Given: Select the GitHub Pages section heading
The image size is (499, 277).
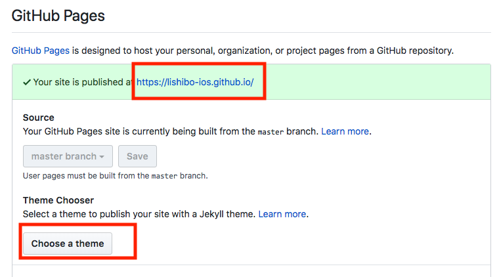Looking at the screenshot, I should point(58,16).
